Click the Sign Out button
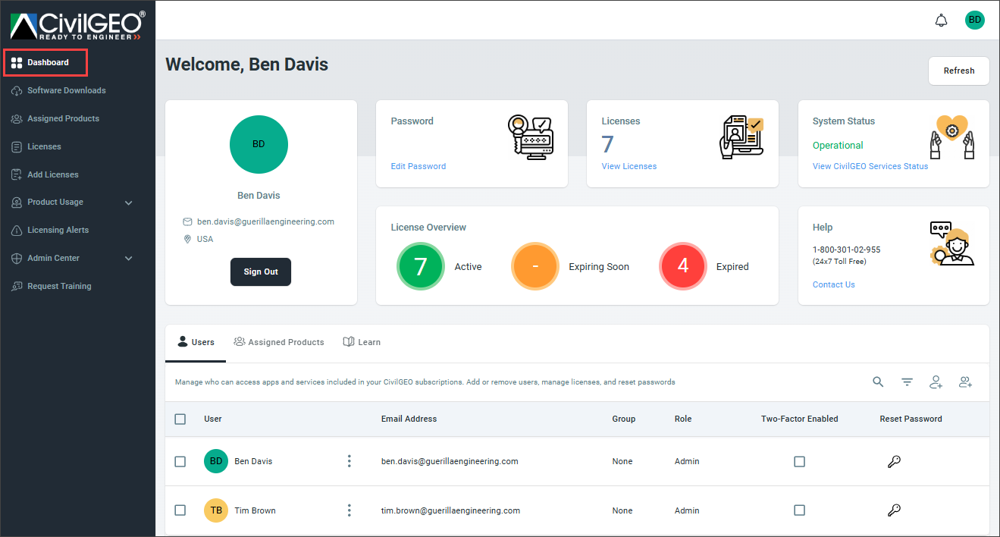Image resolution: width=1000 pixels, height=537 pixels. click(x=261, y=272)
